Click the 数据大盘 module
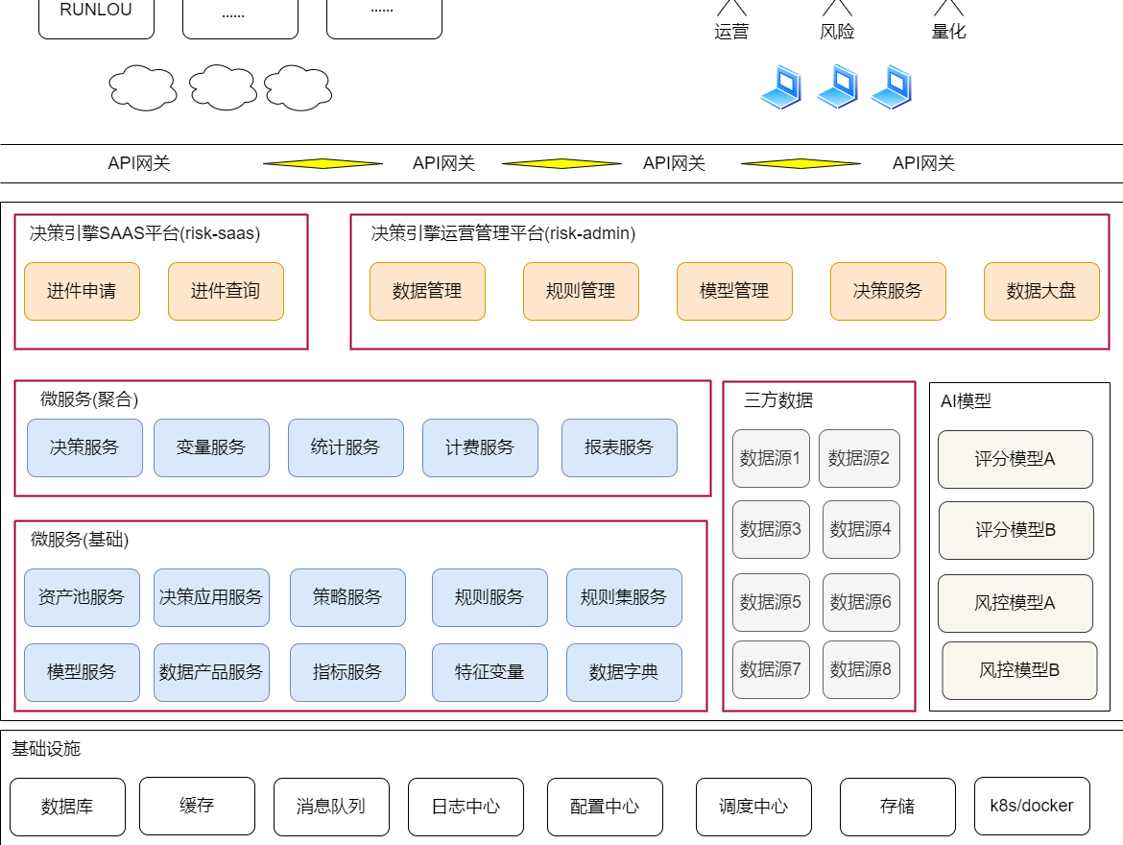 pyautogui.click(x=1041, y=291)
